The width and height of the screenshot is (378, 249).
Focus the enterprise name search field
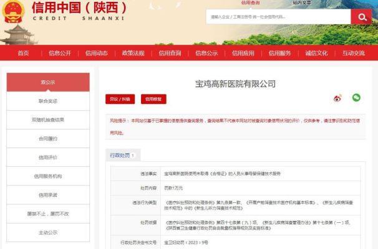[x=278, y=17]
